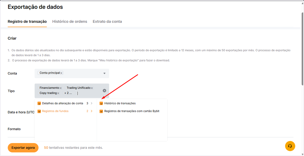Uncheck Detalhes da alteração de conta checkbox
Image resolution: width=304 pixels, height=156 pixels.
pos(39,103)
